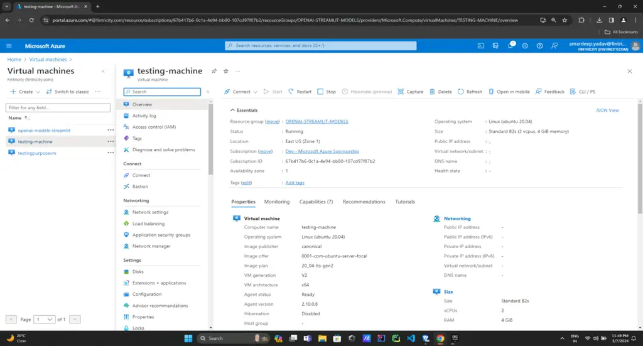Sort list by Name column header
The height and width of the screenshot is (346, 643).
(x=18, y=118)
